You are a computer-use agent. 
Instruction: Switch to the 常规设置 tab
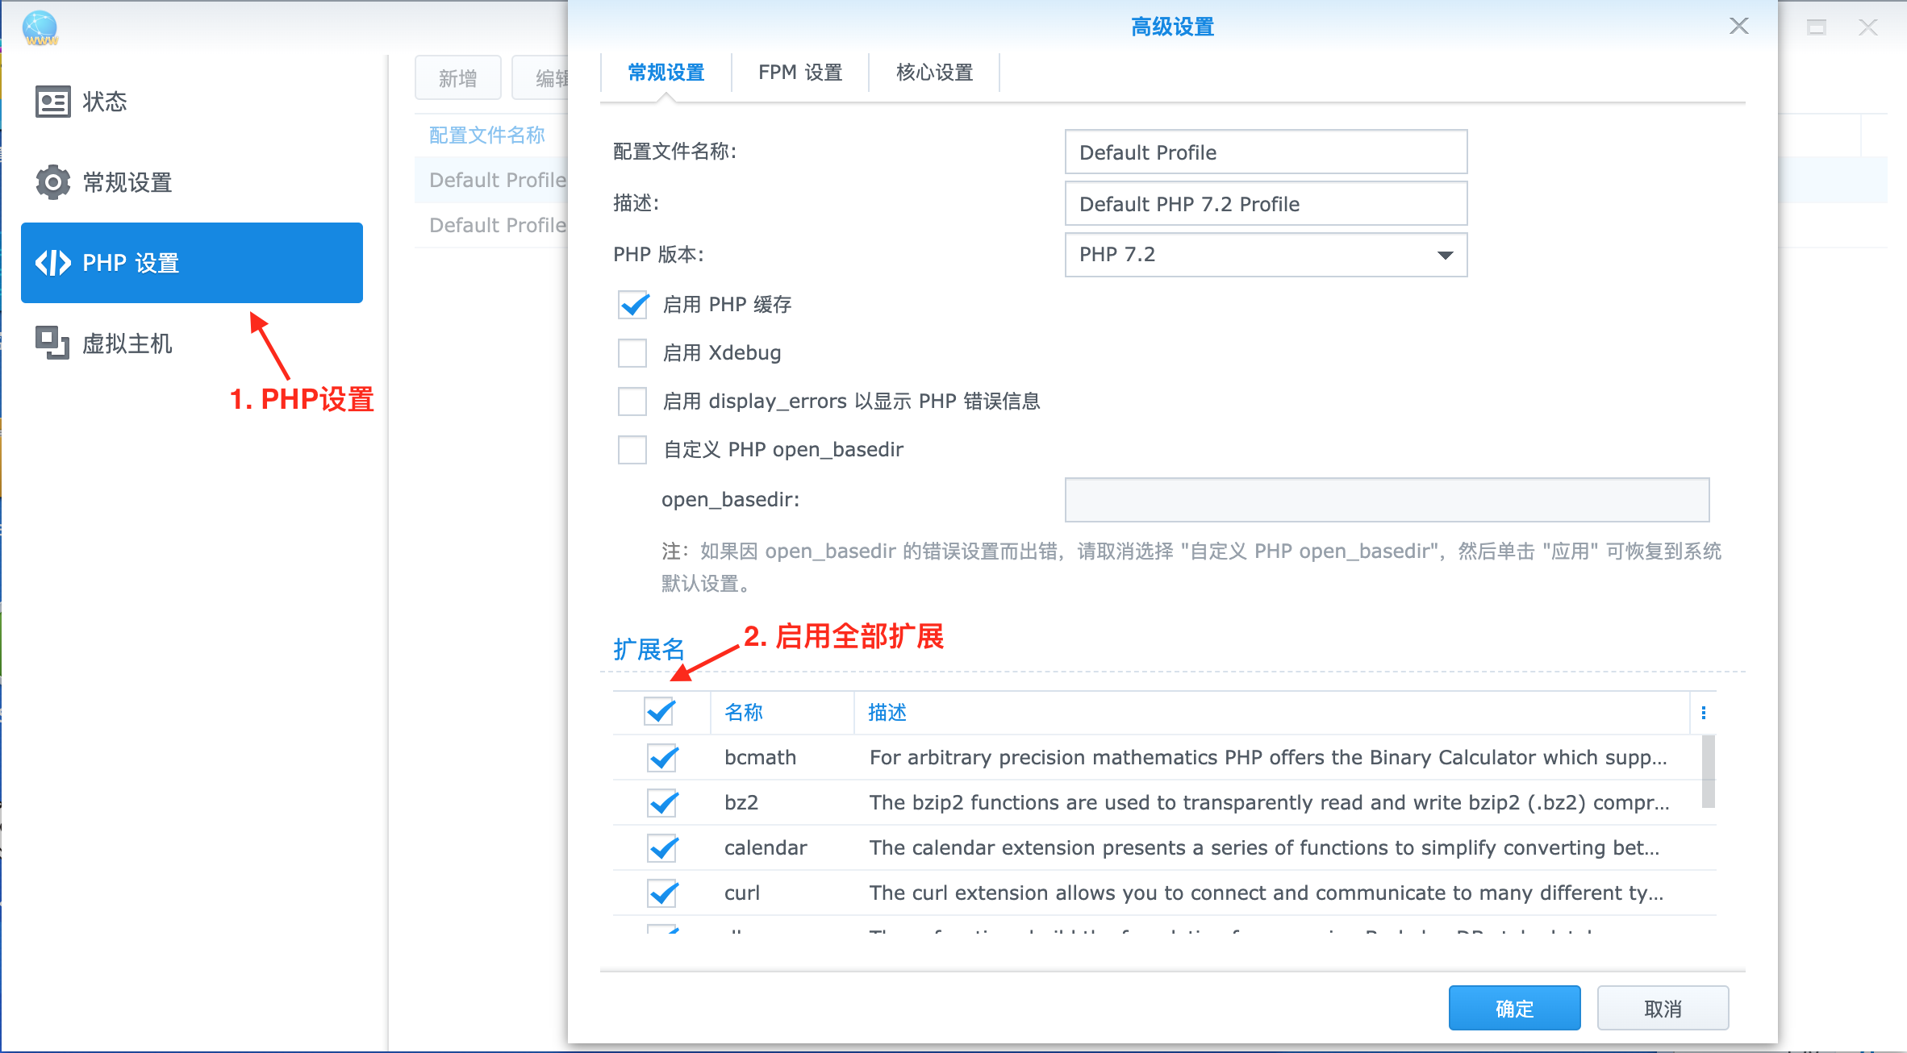coord(666,73)
